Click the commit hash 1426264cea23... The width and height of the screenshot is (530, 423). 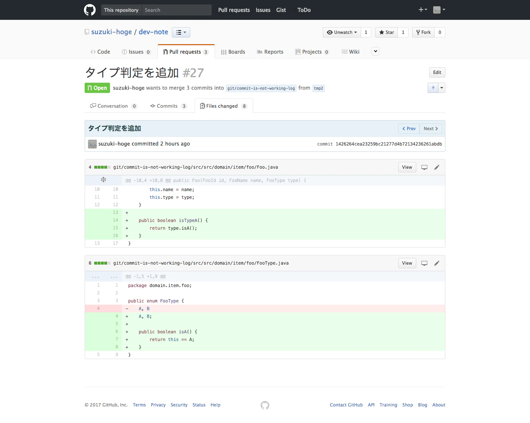pyautogui.click(x=389, y=144)
